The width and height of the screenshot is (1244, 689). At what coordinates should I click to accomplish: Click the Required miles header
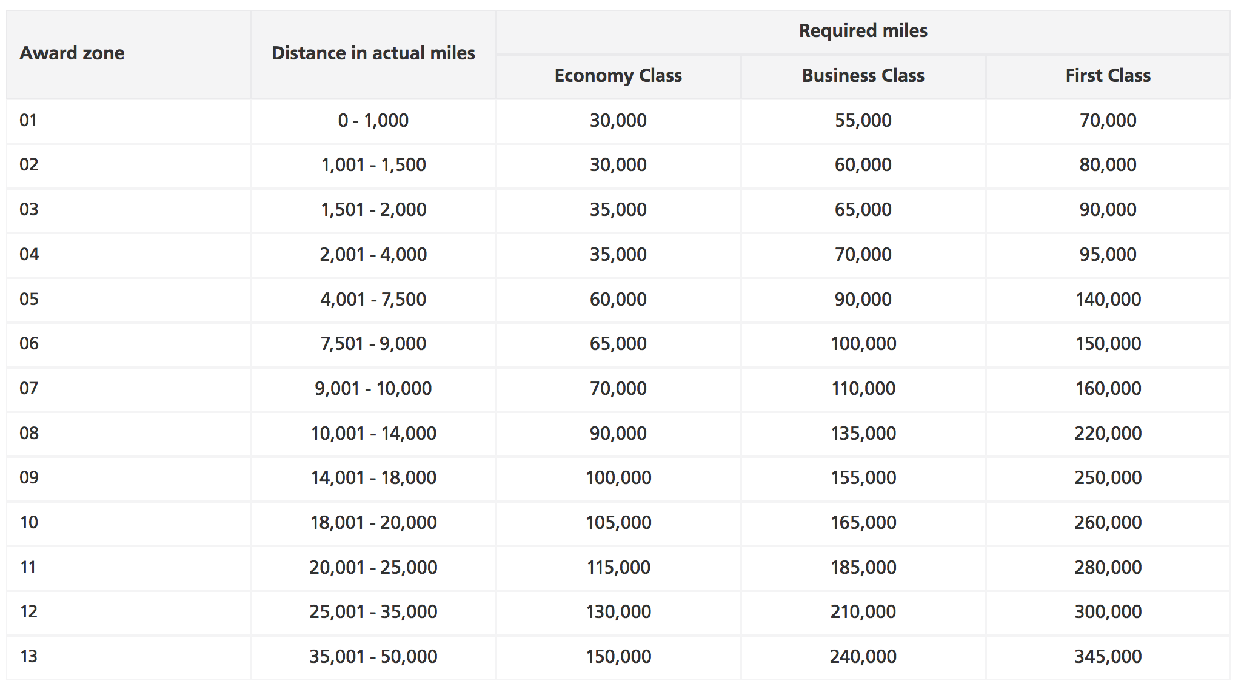863,31
